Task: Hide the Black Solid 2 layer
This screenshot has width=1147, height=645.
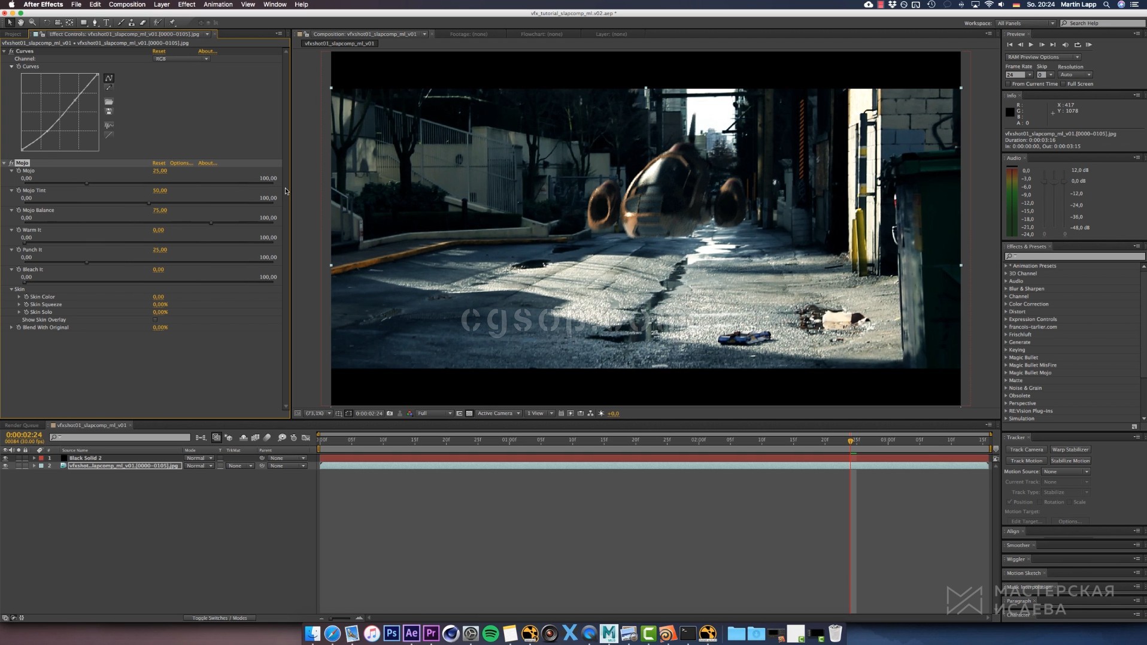Action: (5, 458)
